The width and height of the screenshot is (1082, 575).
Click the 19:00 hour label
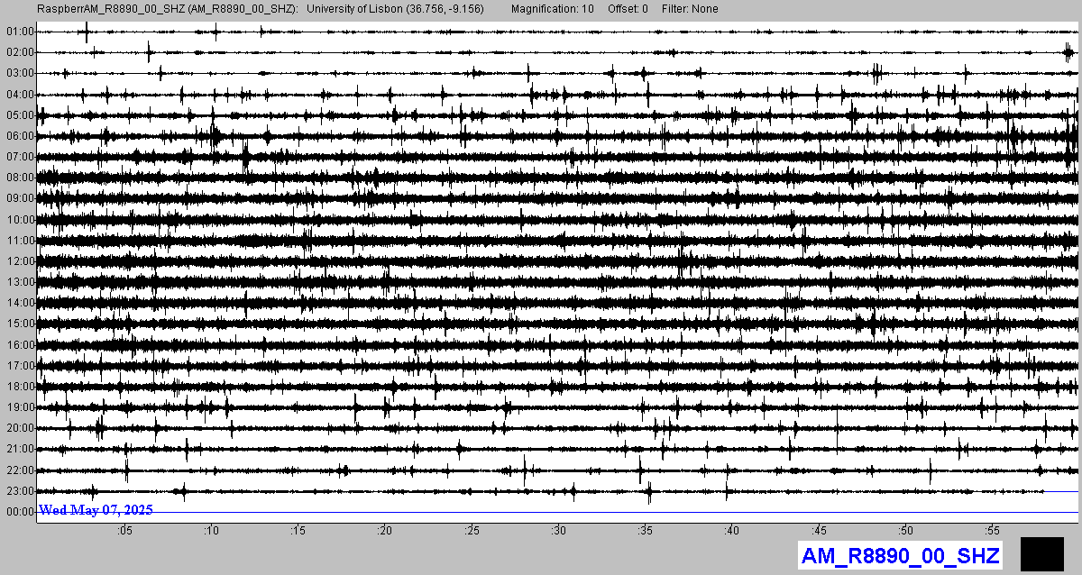(20, 407)
